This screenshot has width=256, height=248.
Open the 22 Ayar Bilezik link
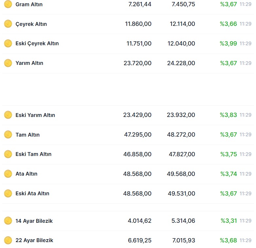pos(34,240)
